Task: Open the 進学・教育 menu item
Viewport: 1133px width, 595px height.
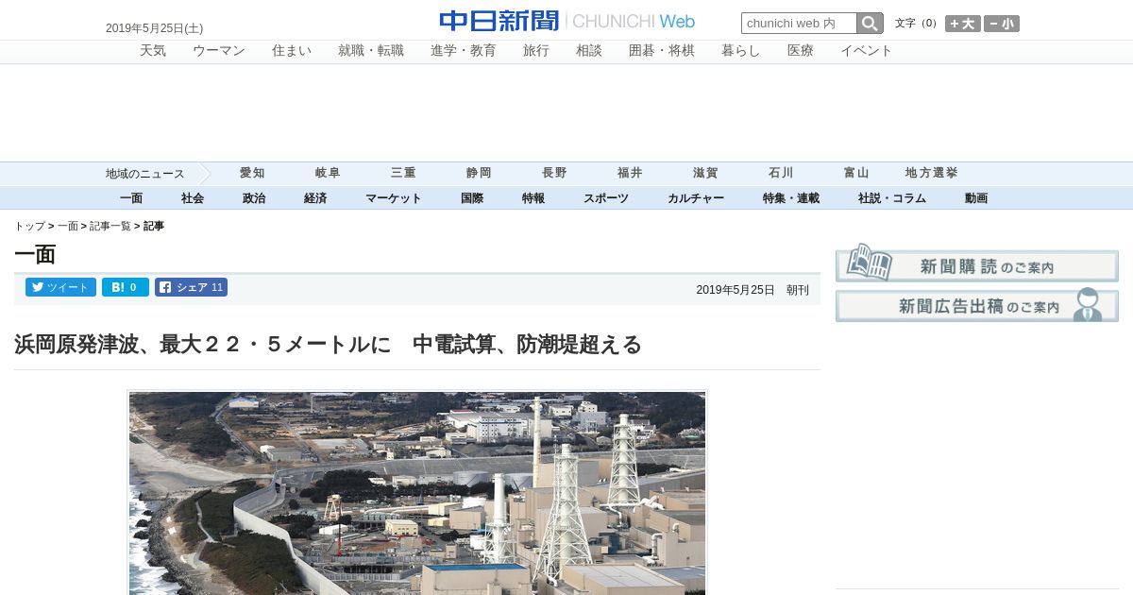Action: [464, 51]
